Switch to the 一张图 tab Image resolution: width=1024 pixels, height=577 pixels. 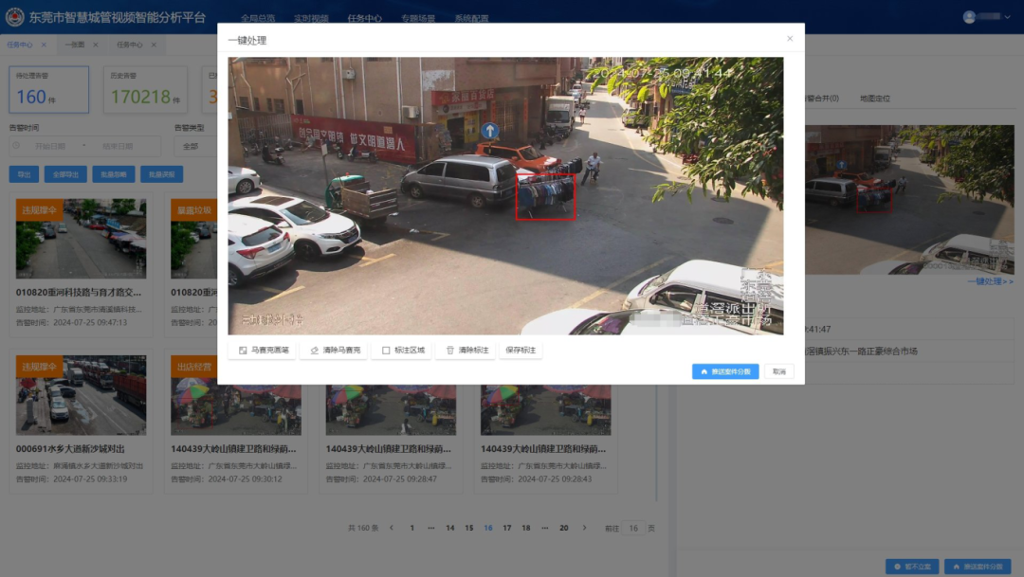click(x=75, y=45)
